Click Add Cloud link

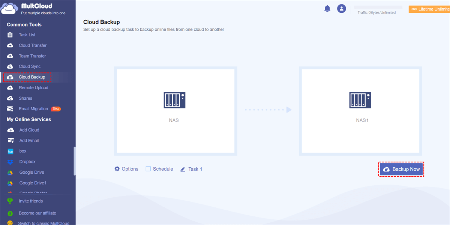point(29,130)
